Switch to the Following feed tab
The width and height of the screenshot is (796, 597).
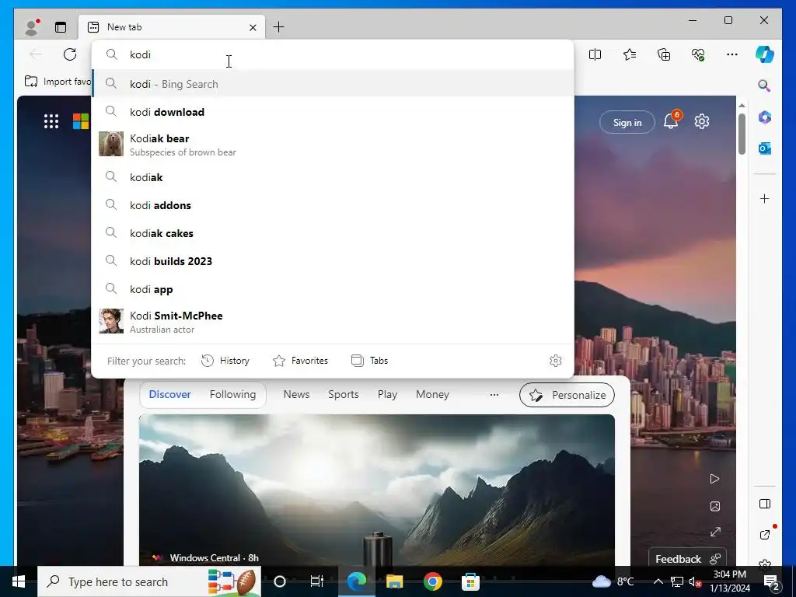[x=233, y=394]
